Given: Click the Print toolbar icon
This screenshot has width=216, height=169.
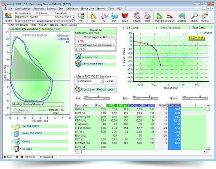Looking at the screenshot, I should [x=147, y=17].
